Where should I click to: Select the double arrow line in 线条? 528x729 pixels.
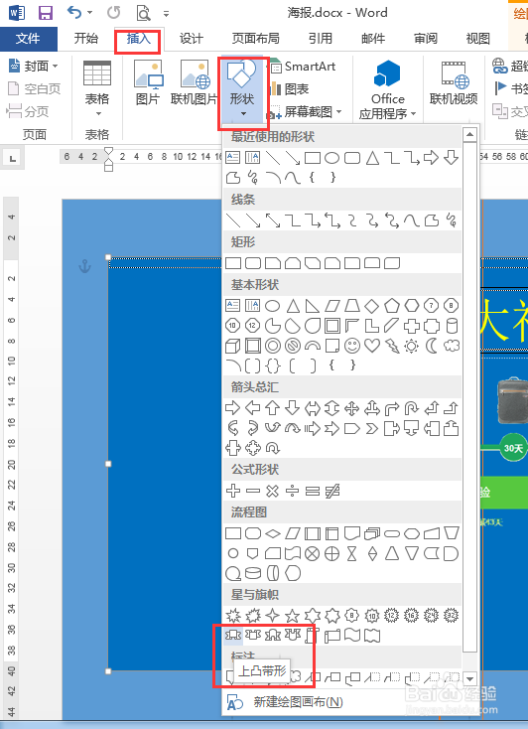pyautogui.click(x=273, y=220)
